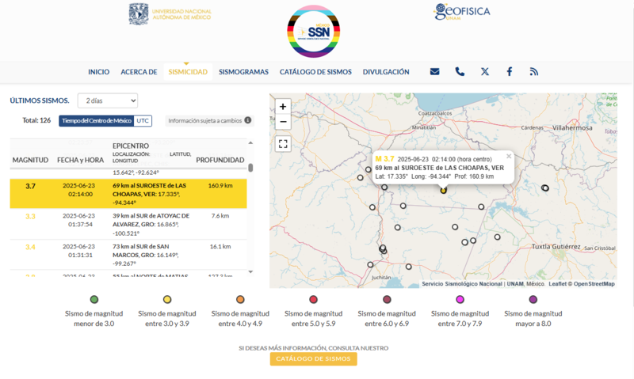
Task: Click the Información sujeta a cambios badge
Action: (x=209, y=121)
